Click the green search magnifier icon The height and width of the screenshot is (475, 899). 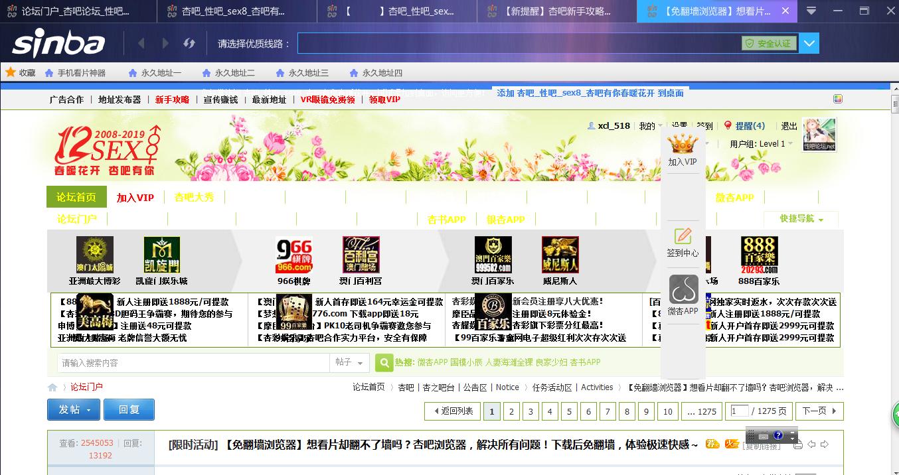[x=384, y=363]
